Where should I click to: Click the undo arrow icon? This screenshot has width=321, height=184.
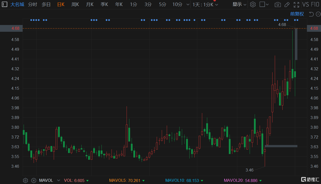(x=311, y=14)
